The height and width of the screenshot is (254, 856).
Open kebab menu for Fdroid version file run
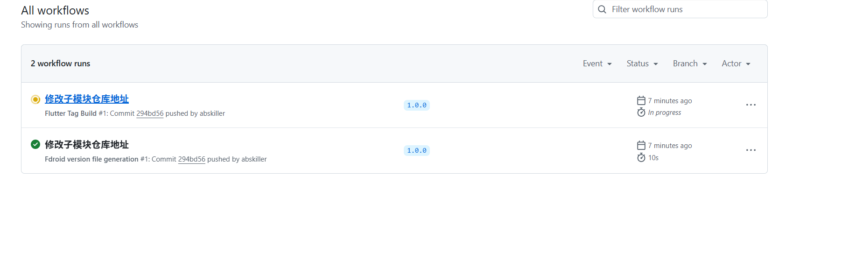click(751, 150)
